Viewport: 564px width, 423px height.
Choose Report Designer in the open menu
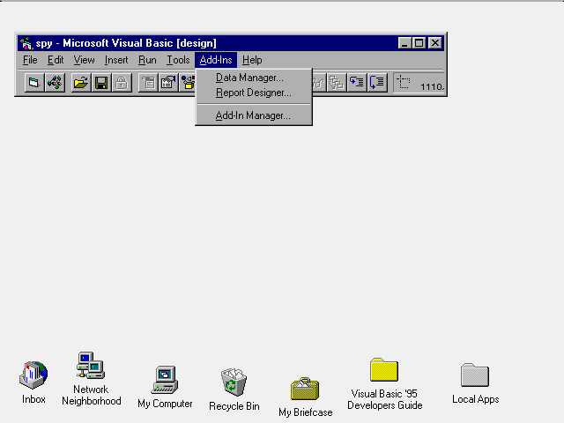coord(253,93)
